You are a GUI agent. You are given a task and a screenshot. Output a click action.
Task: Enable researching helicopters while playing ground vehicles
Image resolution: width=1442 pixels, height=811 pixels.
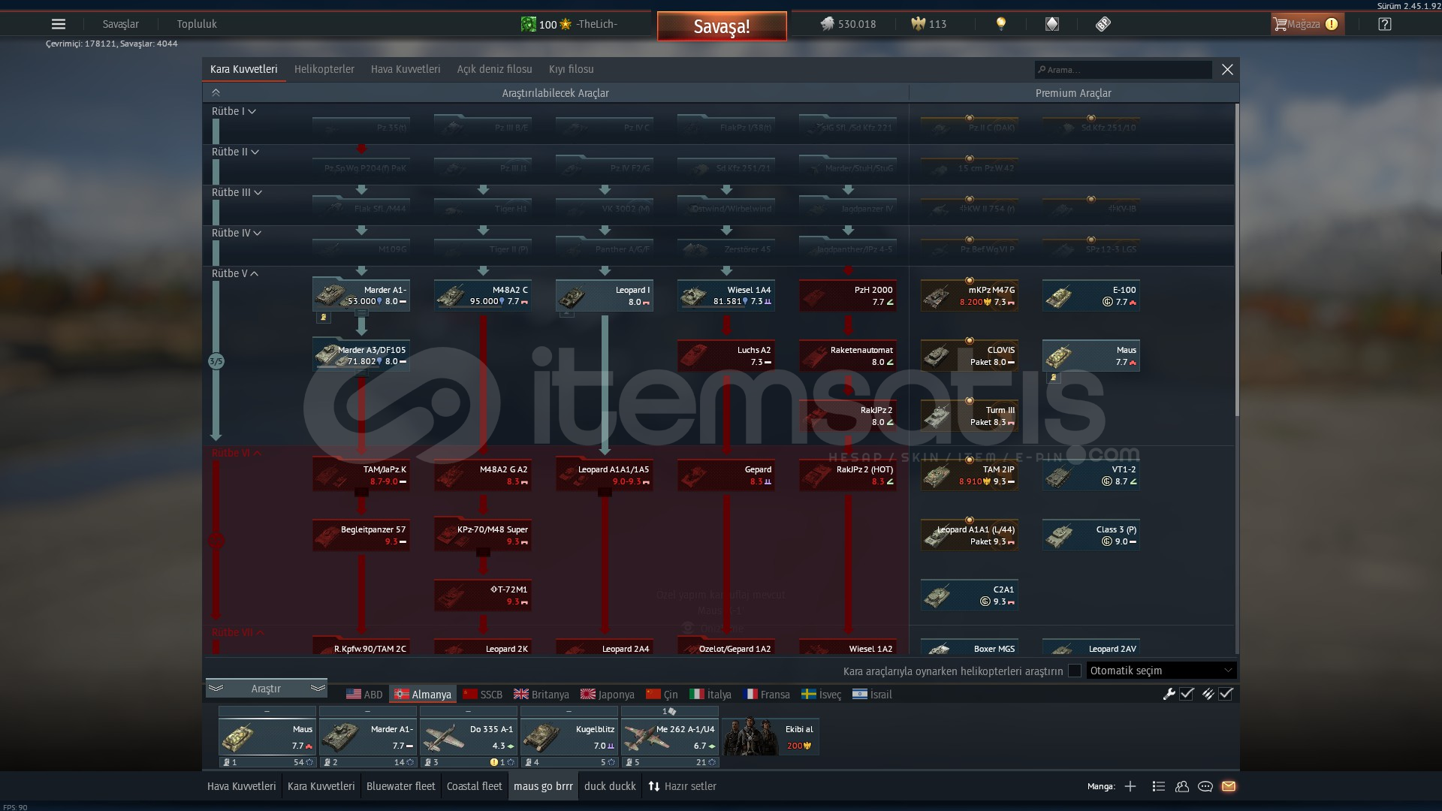[1075, 671]
